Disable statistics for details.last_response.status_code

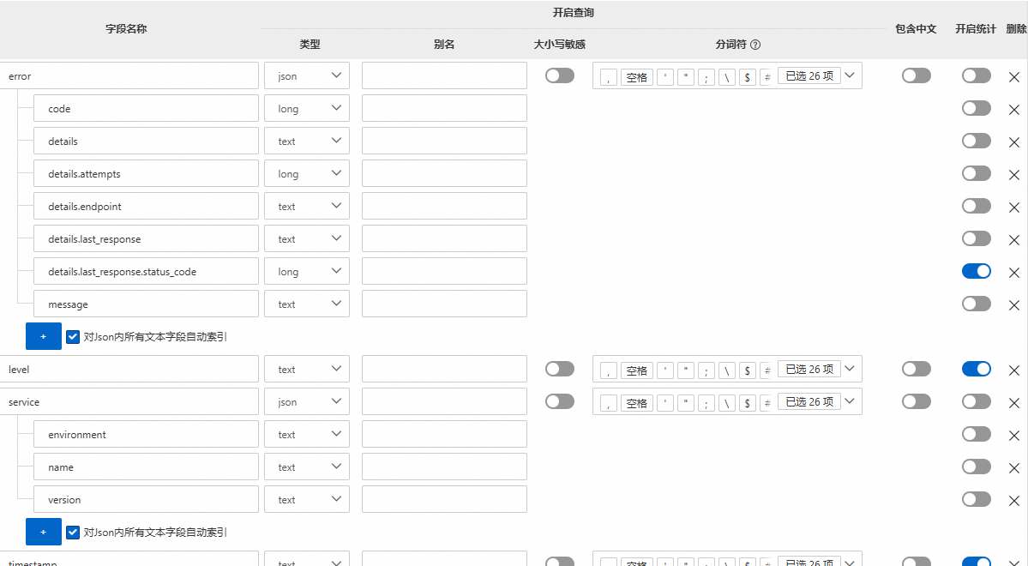977,271
